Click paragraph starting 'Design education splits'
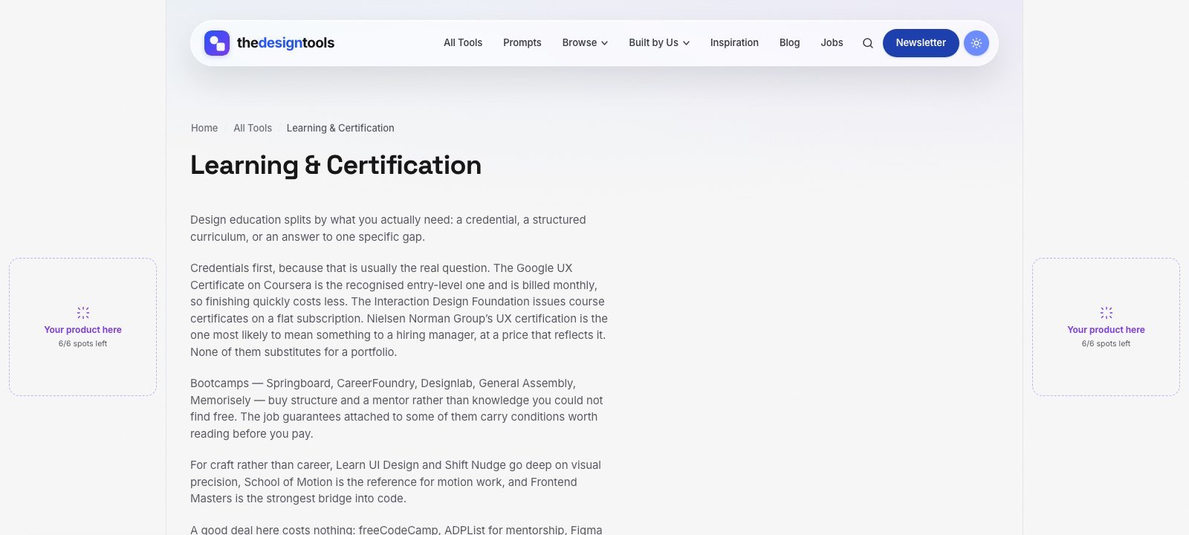Screen dimensions: 1189x535 399,228
